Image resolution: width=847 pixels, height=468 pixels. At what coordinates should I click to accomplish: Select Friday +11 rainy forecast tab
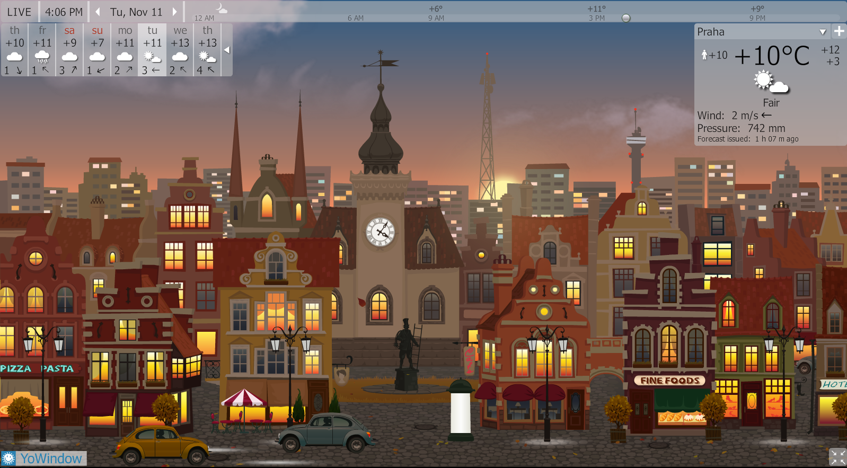[42, 50]
